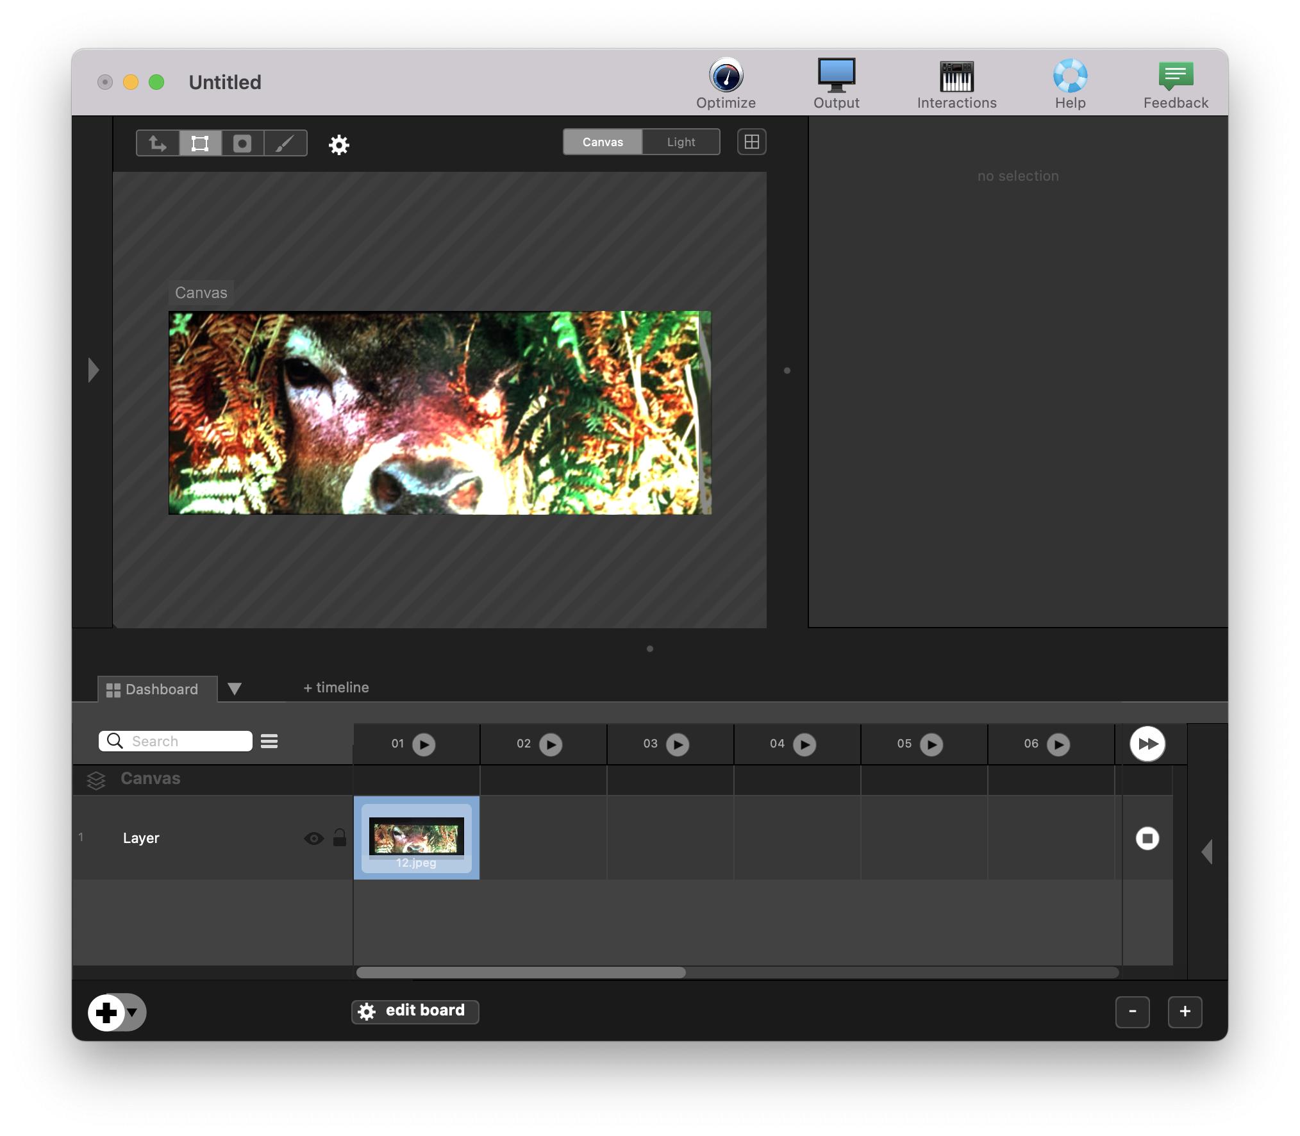Select the mask circle tool
This screenshot has width=1300, height=1136.
(242, 143)
